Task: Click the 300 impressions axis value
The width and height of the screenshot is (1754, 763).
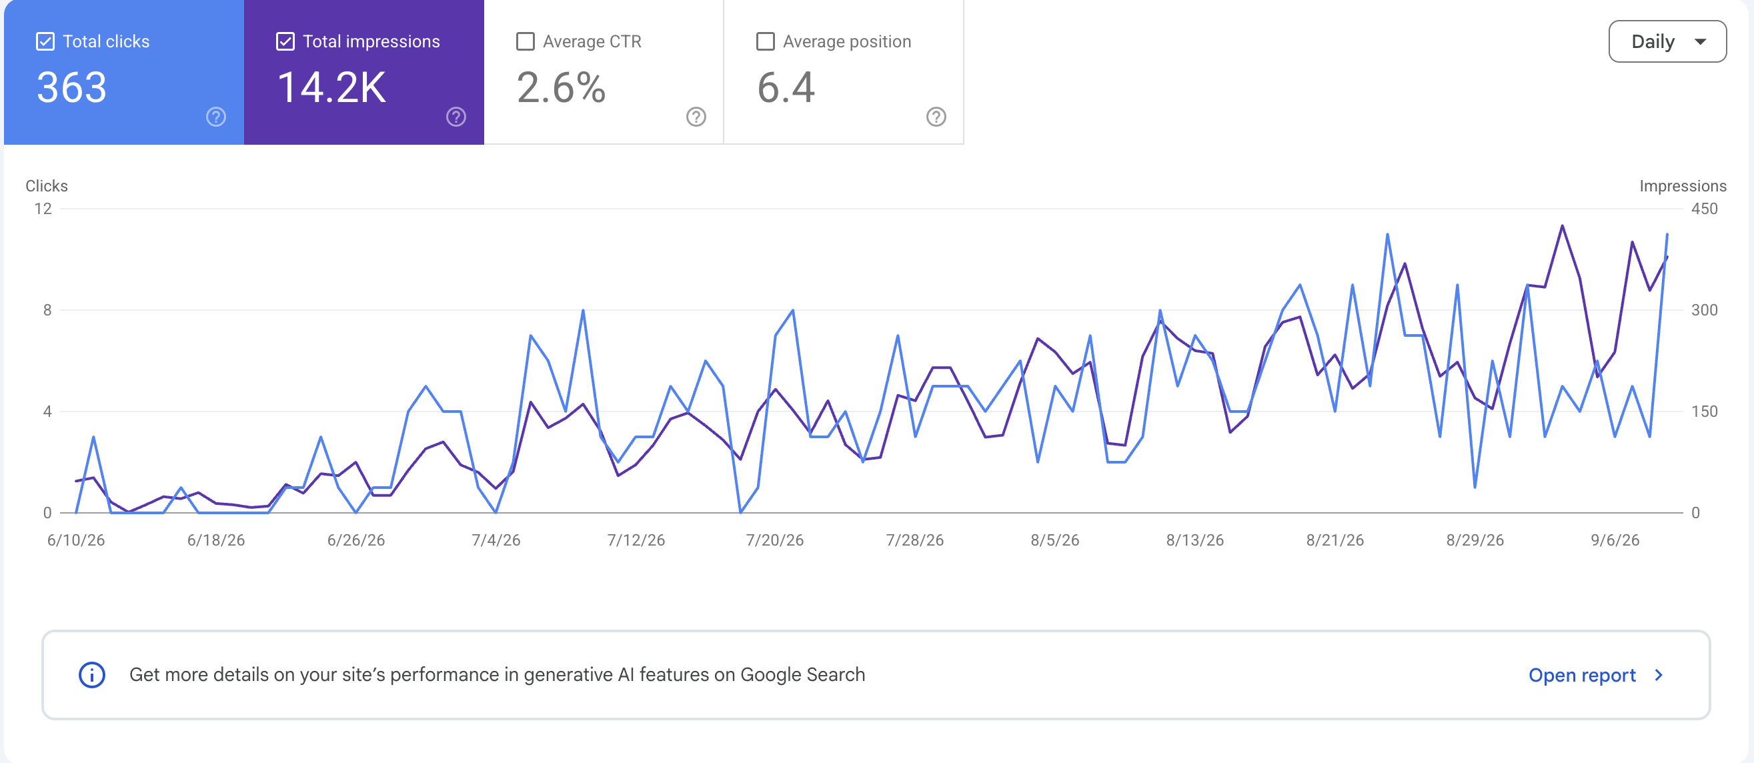Action: click(1704, 310)
